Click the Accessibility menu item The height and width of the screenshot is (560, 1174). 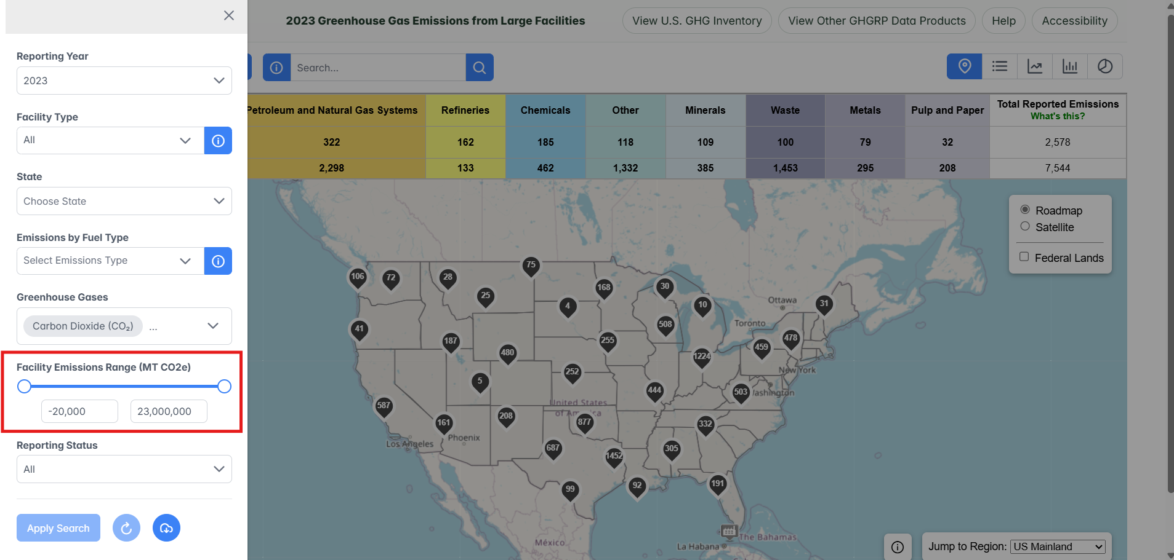click(1074, 20)
